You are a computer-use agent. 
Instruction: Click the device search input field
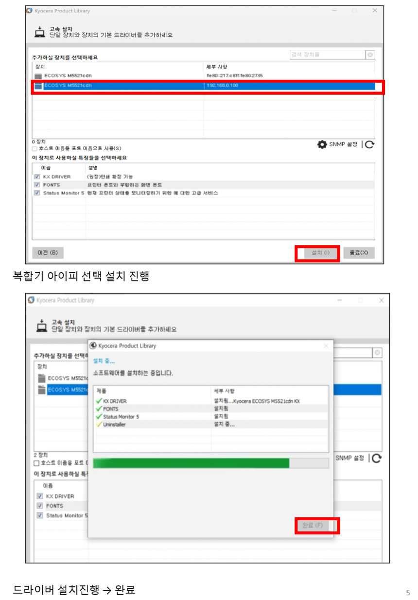point(327,55)
